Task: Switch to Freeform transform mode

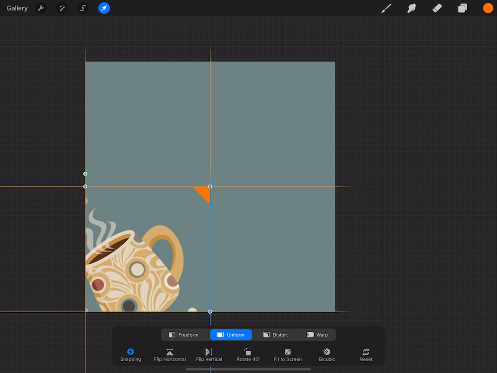Action: (x=184, y=335)
